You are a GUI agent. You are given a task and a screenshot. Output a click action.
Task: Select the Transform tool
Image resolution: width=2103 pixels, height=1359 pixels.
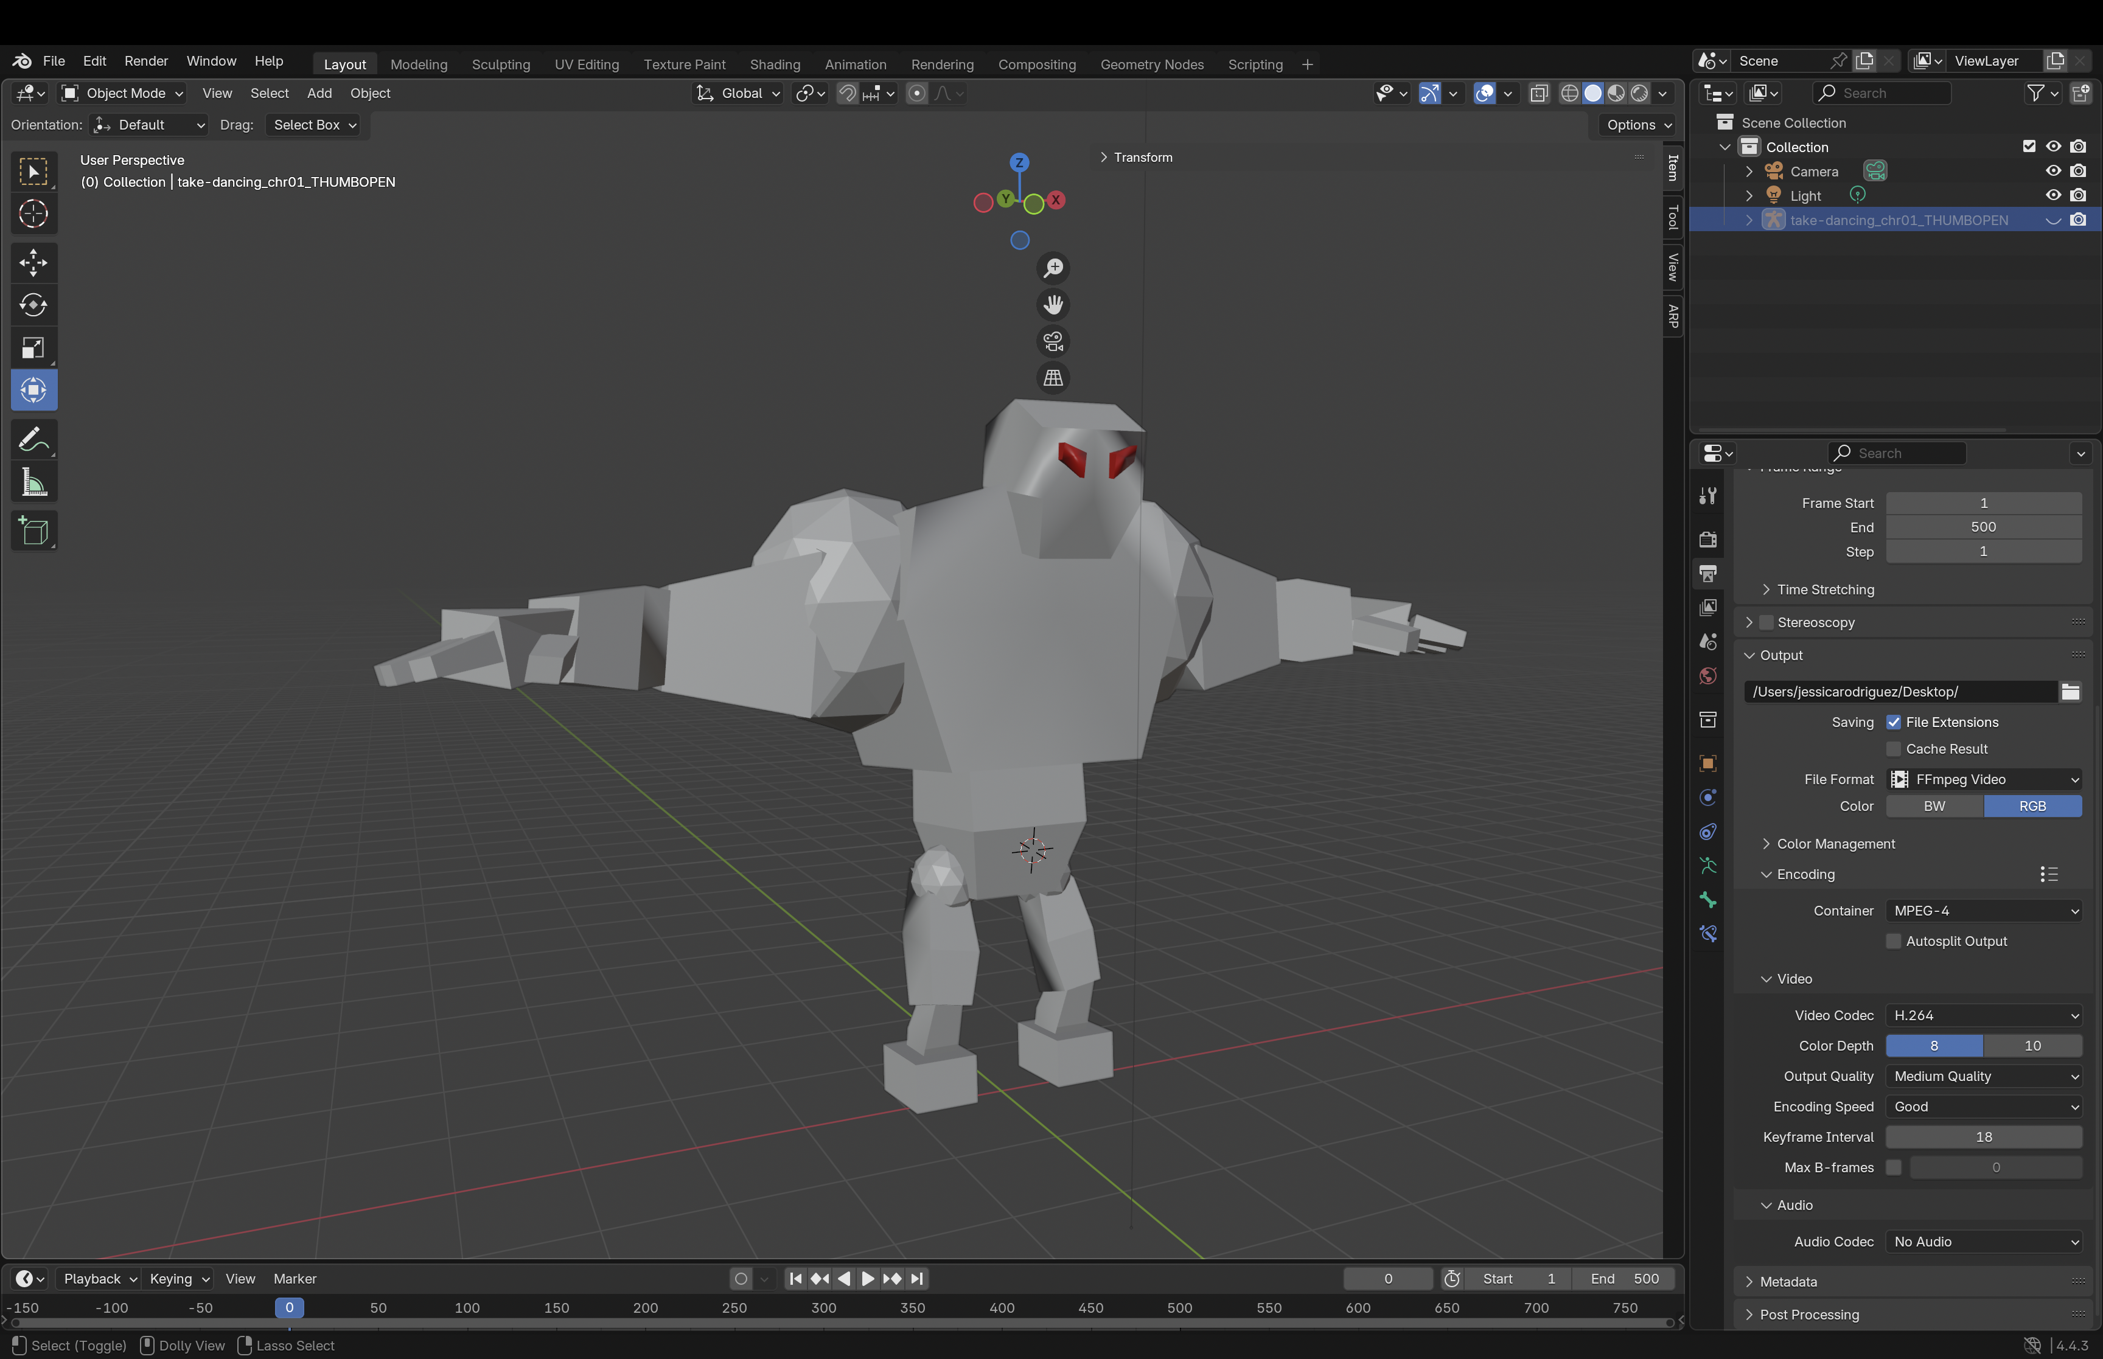tap(33, 390)
